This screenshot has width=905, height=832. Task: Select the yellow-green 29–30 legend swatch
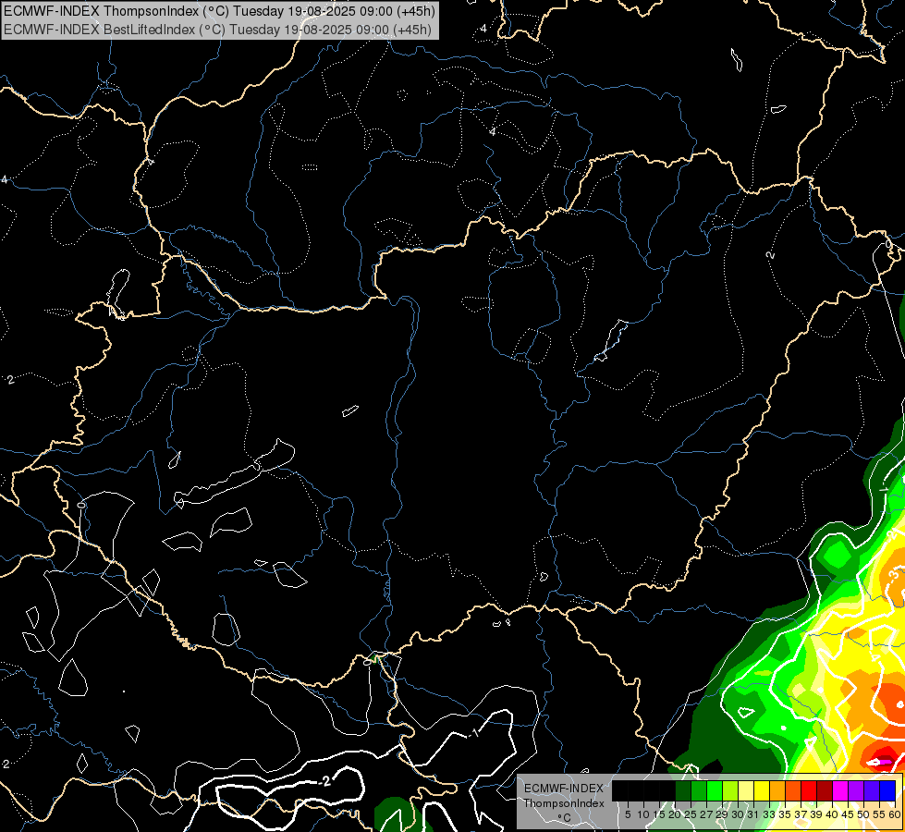pyautogui.click(x=730, y=790)
